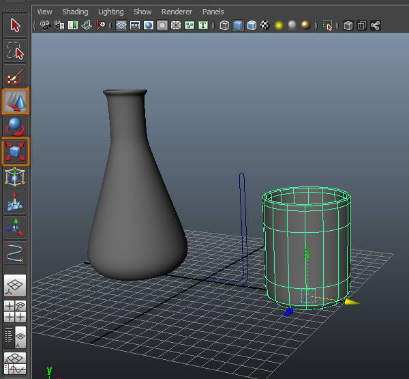Image resolution: width=409 pixels, height=379 pixels.
Task: Expand the Panels dropdown menu
Action: [213, 12]
